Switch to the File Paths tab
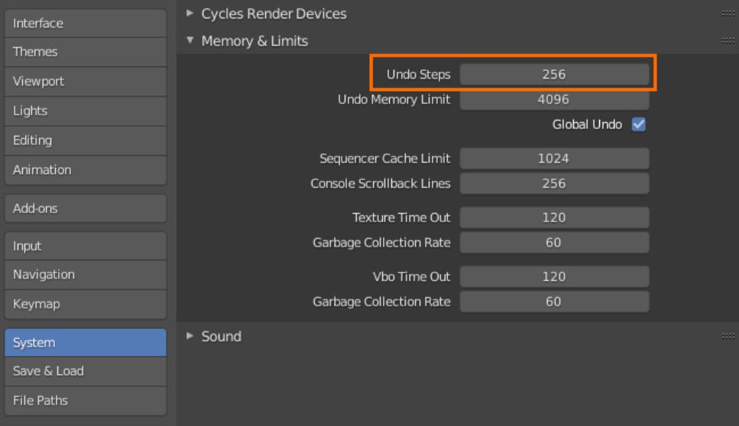The height and width of the screenshot is (426, 739). click(x=86, y=401)
